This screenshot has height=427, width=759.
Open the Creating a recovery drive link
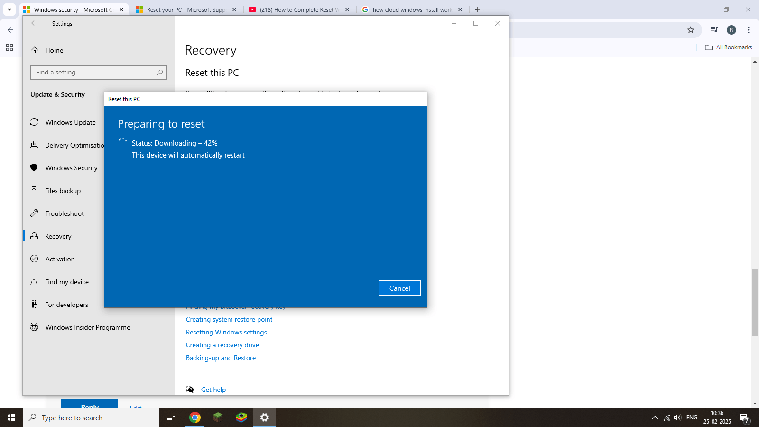coord(222,345)
